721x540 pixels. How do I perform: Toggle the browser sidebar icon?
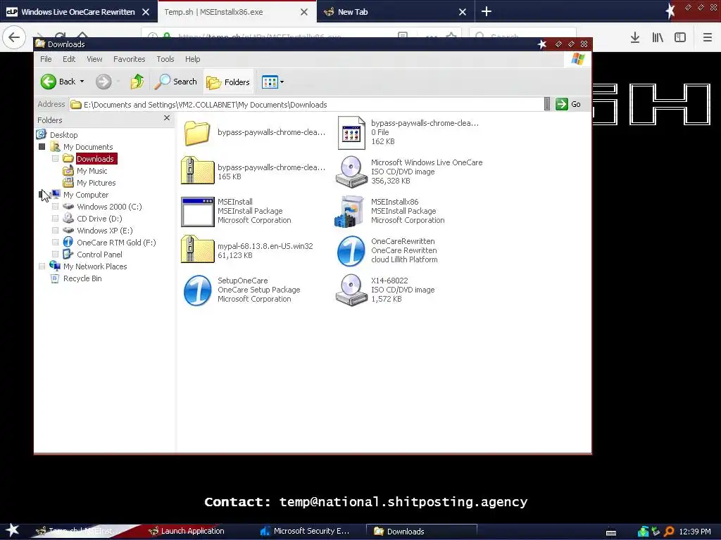pos(680,37)
